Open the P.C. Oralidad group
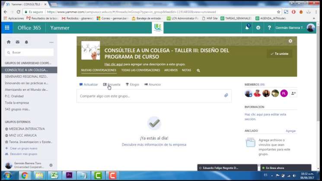322x181 pixels. 14,96
